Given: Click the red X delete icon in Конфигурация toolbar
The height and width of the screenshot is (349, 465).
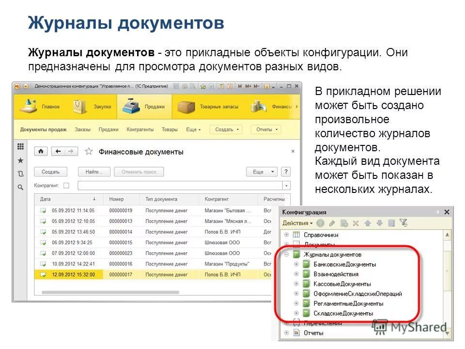Looking at the screenshot, I should point(355,223).
